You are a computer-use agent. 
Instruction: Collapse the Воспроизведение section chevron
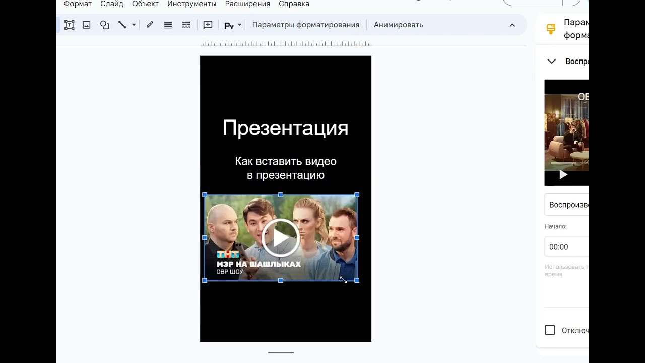[552, 61]
